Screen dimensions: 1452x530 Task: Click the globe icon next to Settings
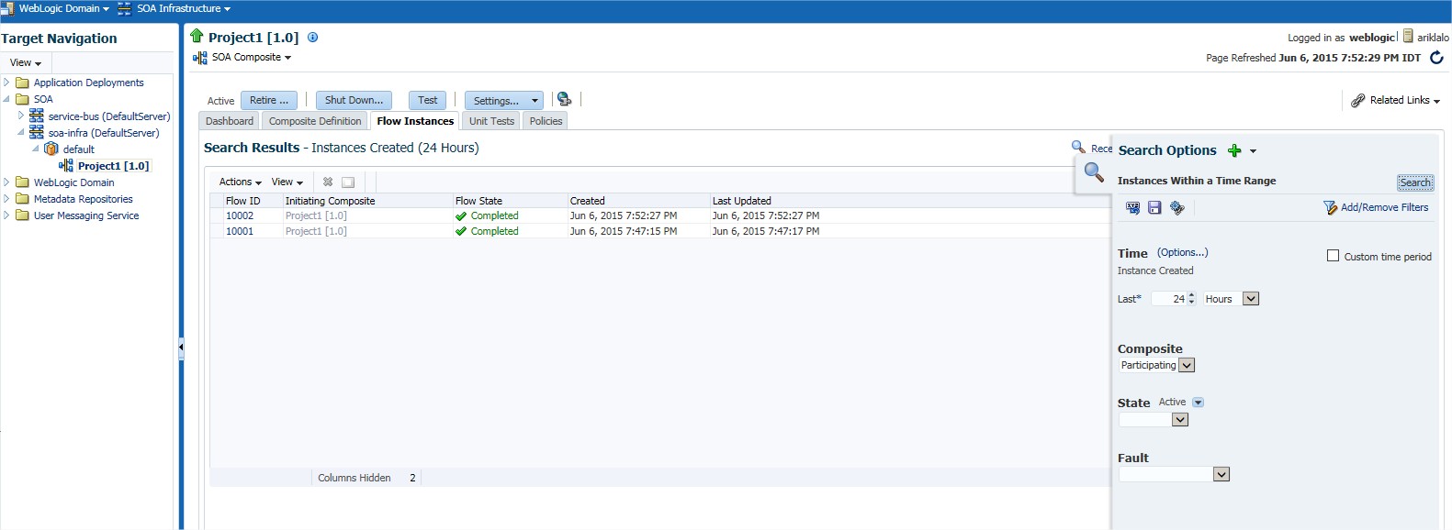click(564, 100)
